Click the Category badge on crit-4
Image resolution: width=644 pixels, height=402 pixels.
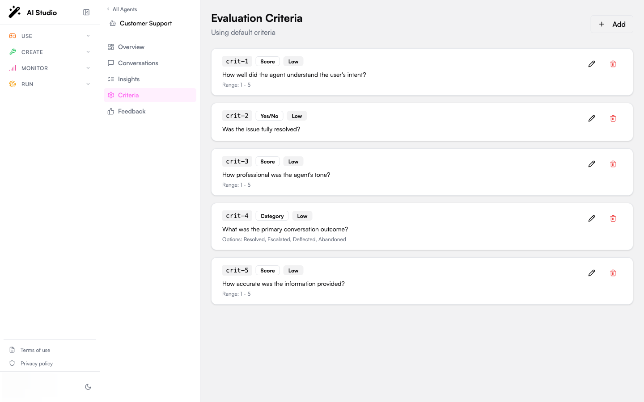click(272, 216)
